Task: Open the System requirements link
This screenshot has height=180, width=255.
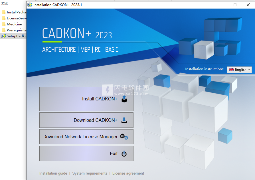Action: pyautogui.click(x=90, y=173)
